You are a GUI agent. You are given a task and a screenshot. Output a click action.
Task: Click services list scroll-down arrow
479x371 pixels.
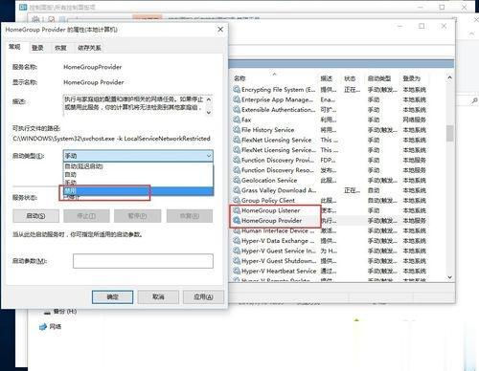pyautogui.click(x=449, y=277)
